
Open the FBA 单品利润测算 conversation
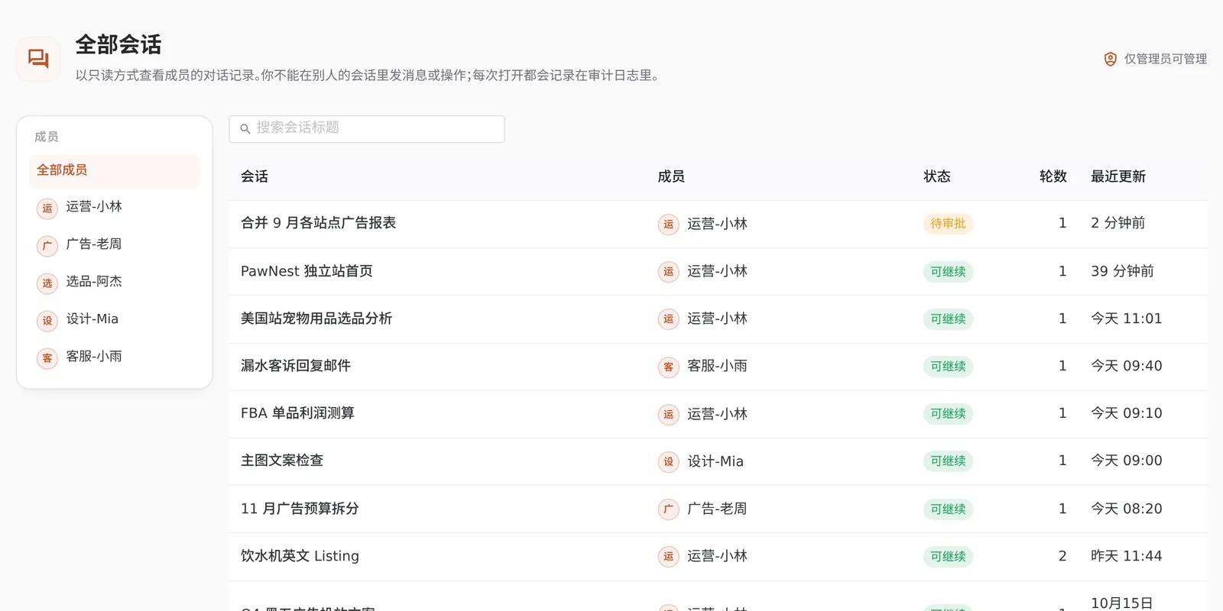click(x=297, y=413)
